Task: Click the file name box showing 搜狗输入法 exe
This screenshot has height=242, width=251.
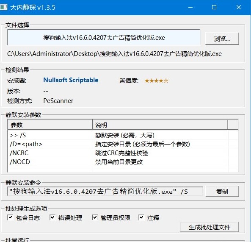Action: [104, 37]
